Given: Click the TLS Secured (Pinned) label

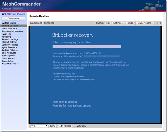Looking at the screenshot, I should 14,14.
